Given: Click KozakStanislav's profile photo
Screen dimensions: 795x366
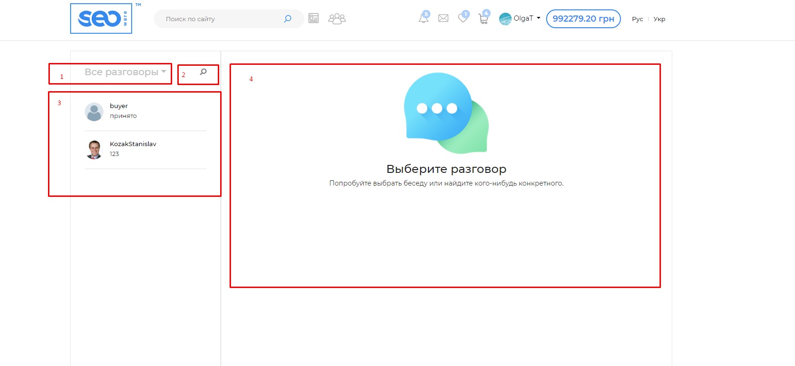Looking at the screenshot, I should point(94,149).
